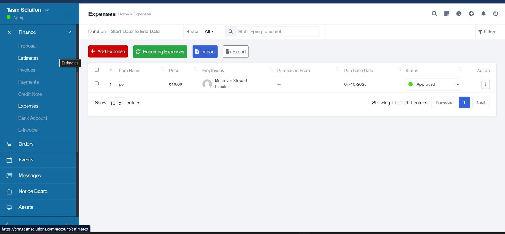Click the search magnifier beside search field
This screenshot has width=505, height=234.
231,32
